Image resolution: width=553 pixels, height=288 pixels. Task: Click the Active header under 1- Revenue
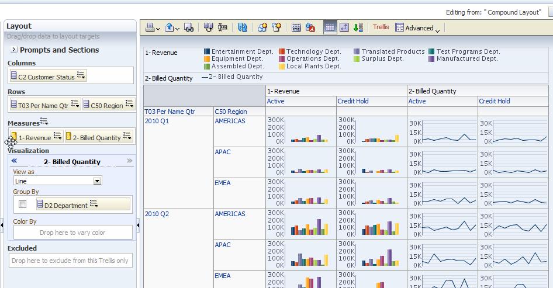[275, 101]
